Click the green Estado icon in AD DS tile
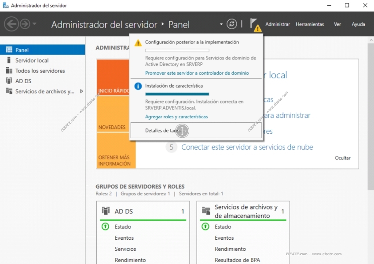374x264 pixels. click(x=105, y=226)
